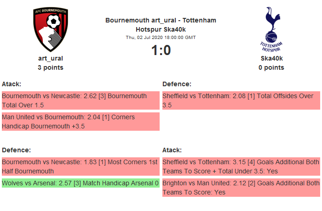Image resolution: width=322 pixels, height=211 pixels.
Task: Click the 0 points label under Ska40k
Action: 271,67
